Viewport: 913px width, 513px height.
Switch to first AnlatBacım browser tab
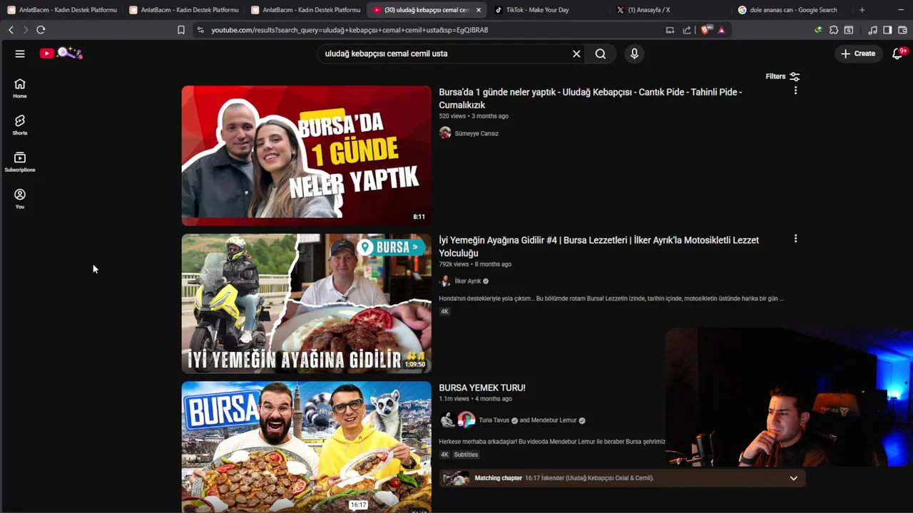click(x=62, y=10)
